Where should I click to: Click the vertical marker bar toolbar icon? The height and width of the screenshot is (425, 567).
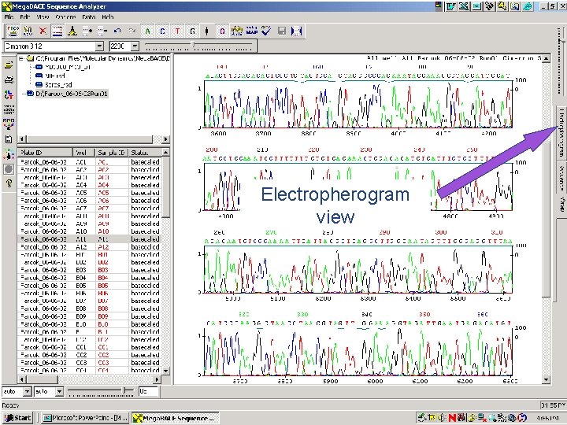[x=207, y=31]
